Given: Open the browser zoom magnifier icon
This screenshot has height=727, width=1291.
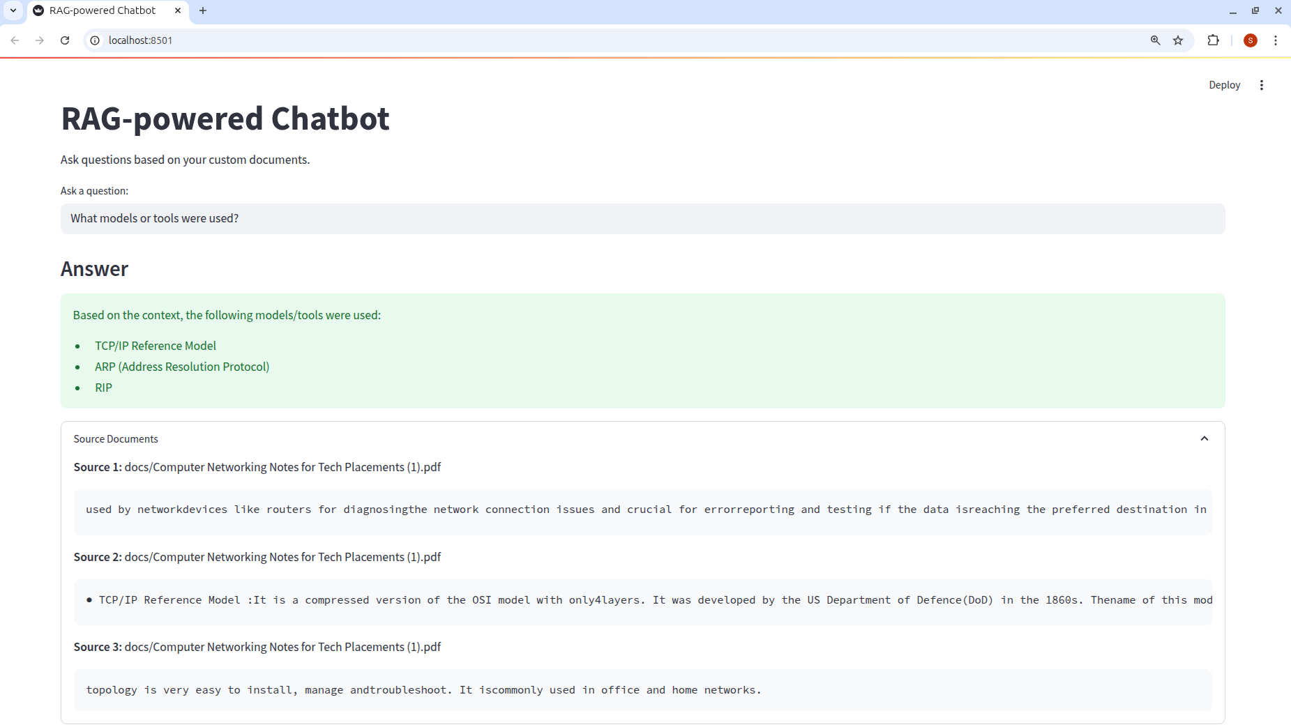Looking at the screenshot, I should click(1155, 40).
